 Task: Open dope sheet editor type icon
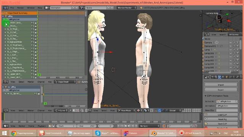pos(6,82)
